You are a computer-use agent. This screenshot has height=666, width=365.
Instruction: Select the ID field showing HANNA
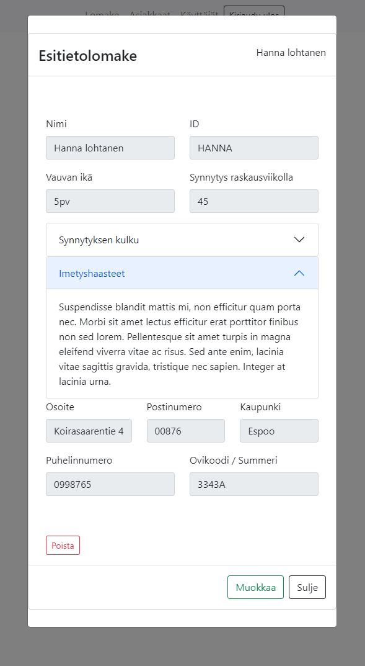point(253,148)
